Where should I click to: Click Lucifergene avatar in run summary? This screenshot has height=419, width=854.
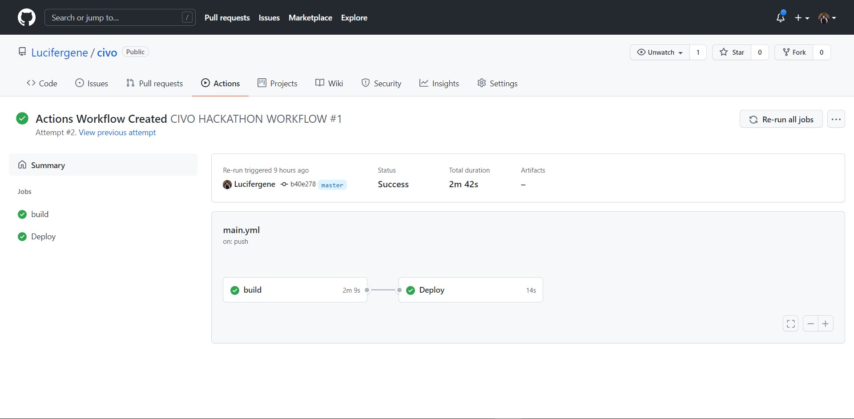click(x=227, y=185)
